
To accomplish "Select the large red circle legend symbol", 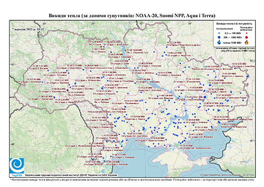I will pos(246,38).
